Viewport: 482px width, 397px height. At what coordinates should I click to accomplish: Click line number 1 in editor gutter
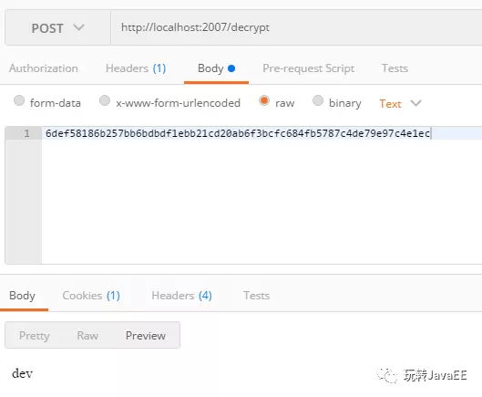click(26, 133)
